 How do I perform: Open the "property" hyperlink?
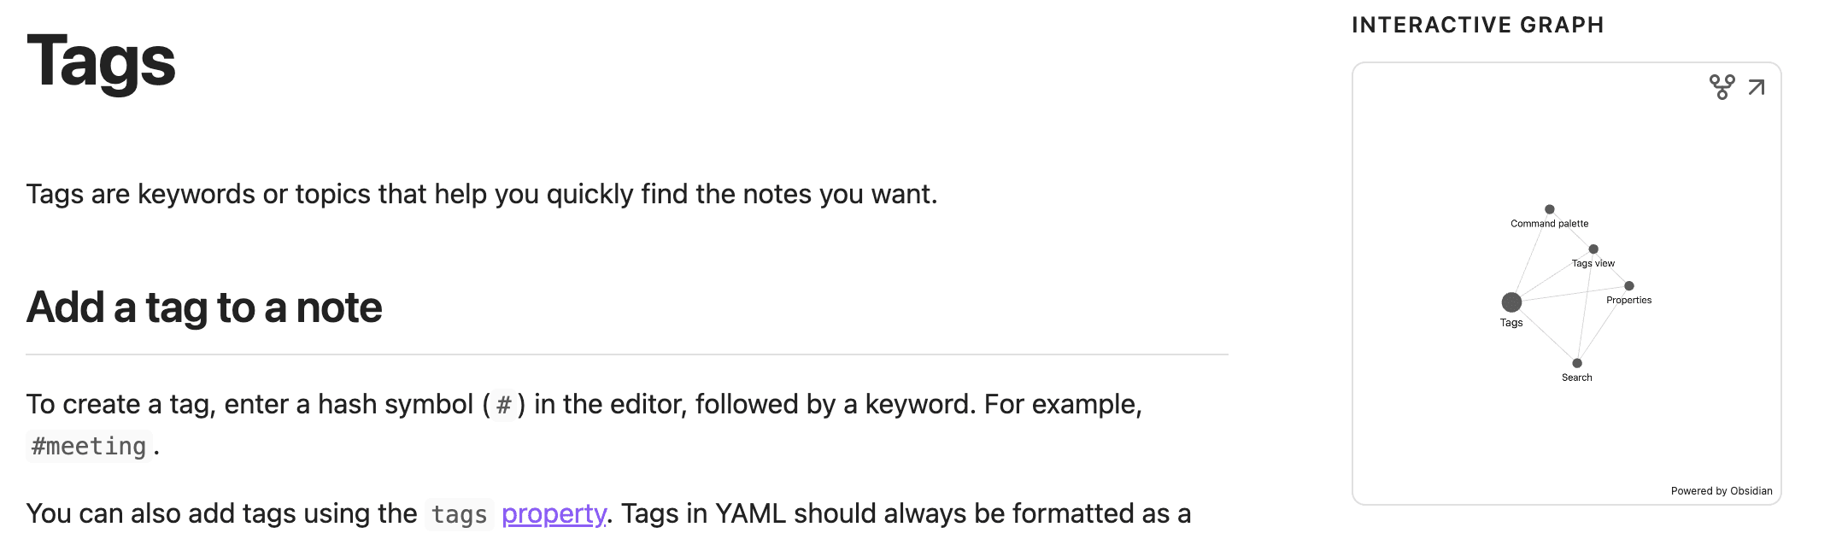[x=554, y=513]
